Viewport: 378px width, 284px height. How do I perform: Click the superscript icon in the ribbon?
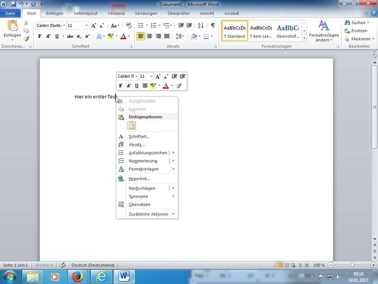pyautogui.click(x=87, y=36)
